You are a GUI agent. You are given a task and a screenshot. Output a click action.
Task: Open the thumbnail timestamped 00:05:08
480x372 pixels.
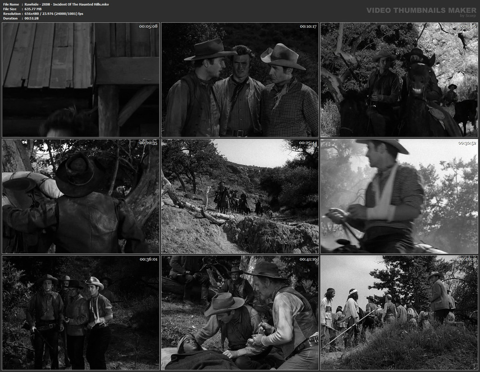click(81, 80)
